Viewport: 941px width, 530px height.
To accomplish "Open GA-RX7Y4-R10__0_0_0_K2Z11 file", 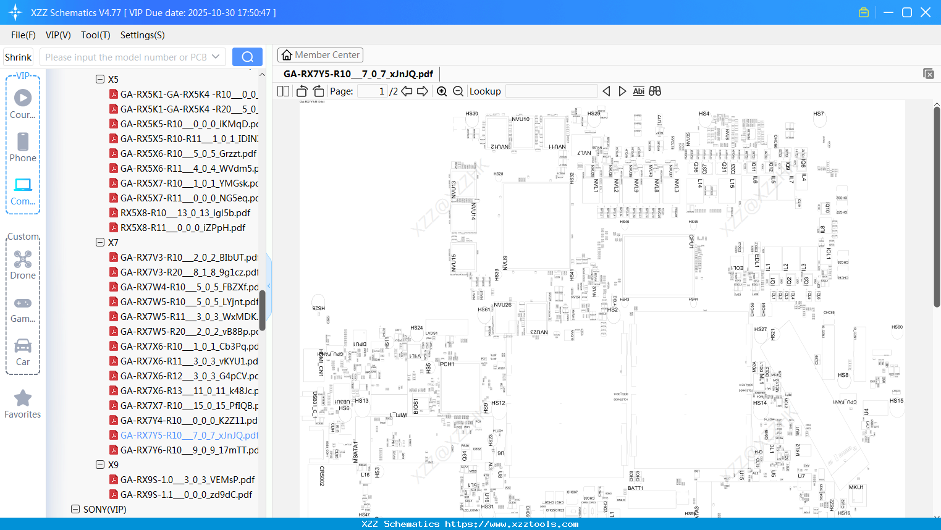I will pos(184,420).
